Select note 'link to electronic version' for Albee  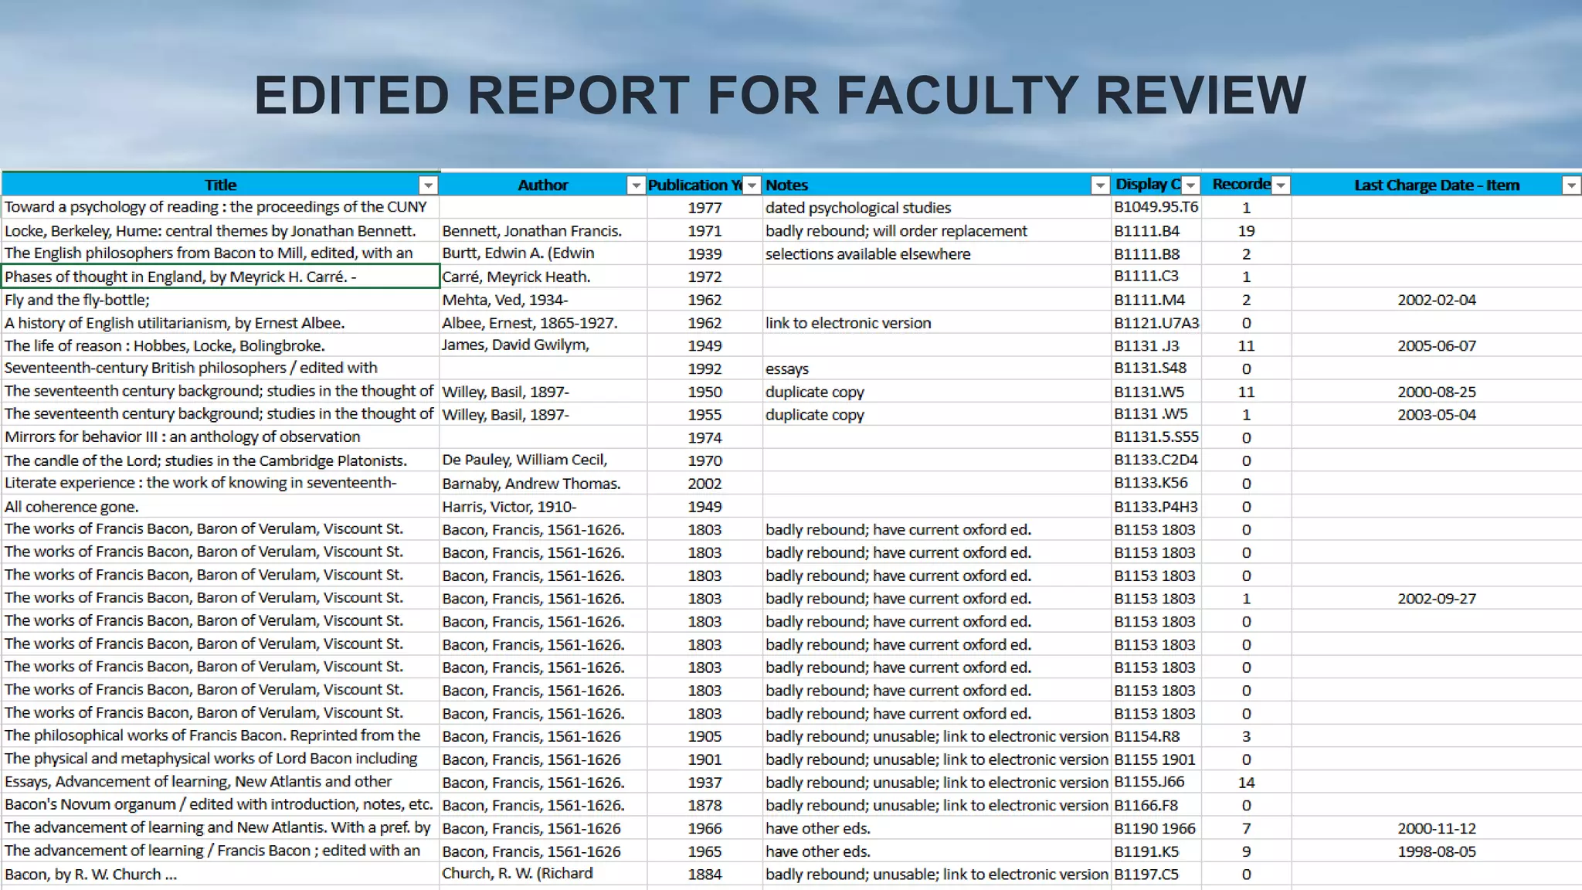(937, 323)
